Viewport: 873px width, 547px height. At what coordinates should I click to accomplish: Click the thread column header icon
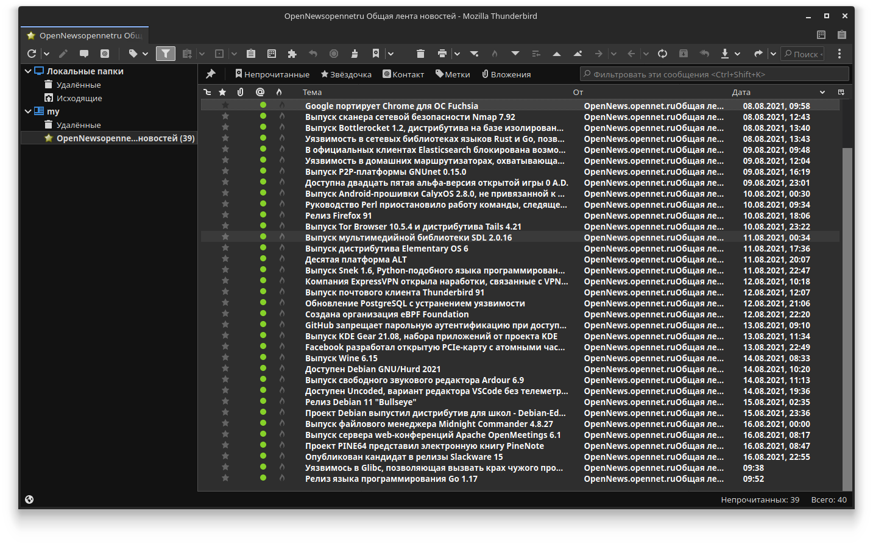207,92
